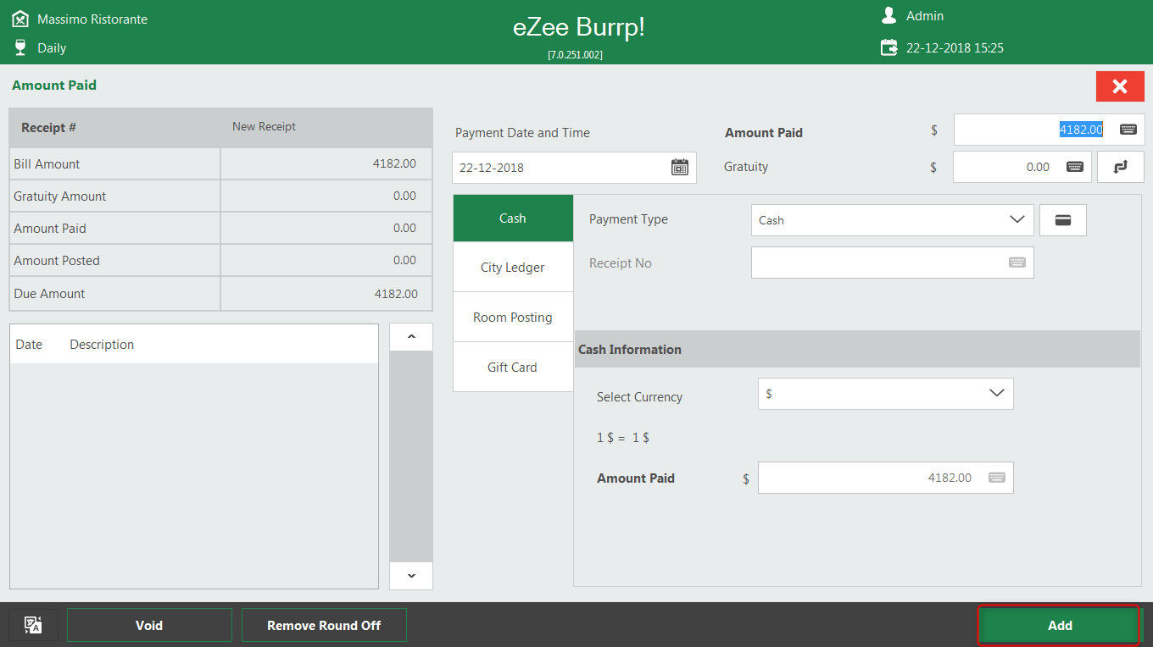Click Cash Information Amount Paid field

point(885,478)
